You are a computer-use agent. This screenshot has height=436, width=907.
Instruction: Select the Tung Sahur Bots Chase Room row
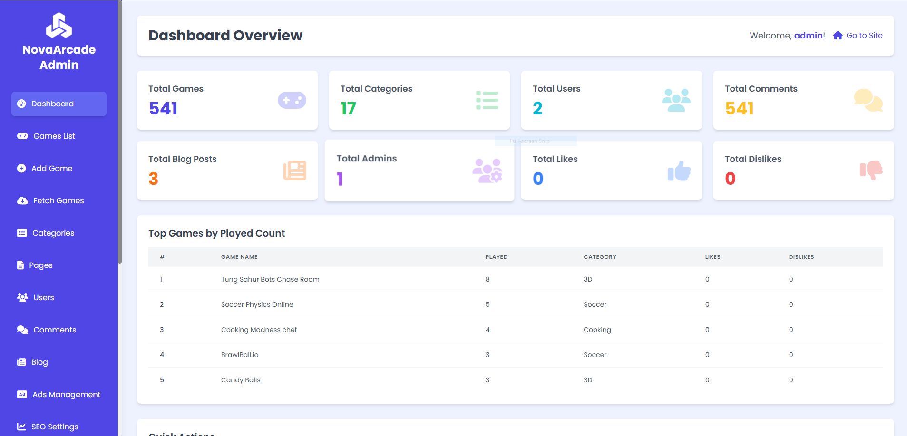coord(270,279)
